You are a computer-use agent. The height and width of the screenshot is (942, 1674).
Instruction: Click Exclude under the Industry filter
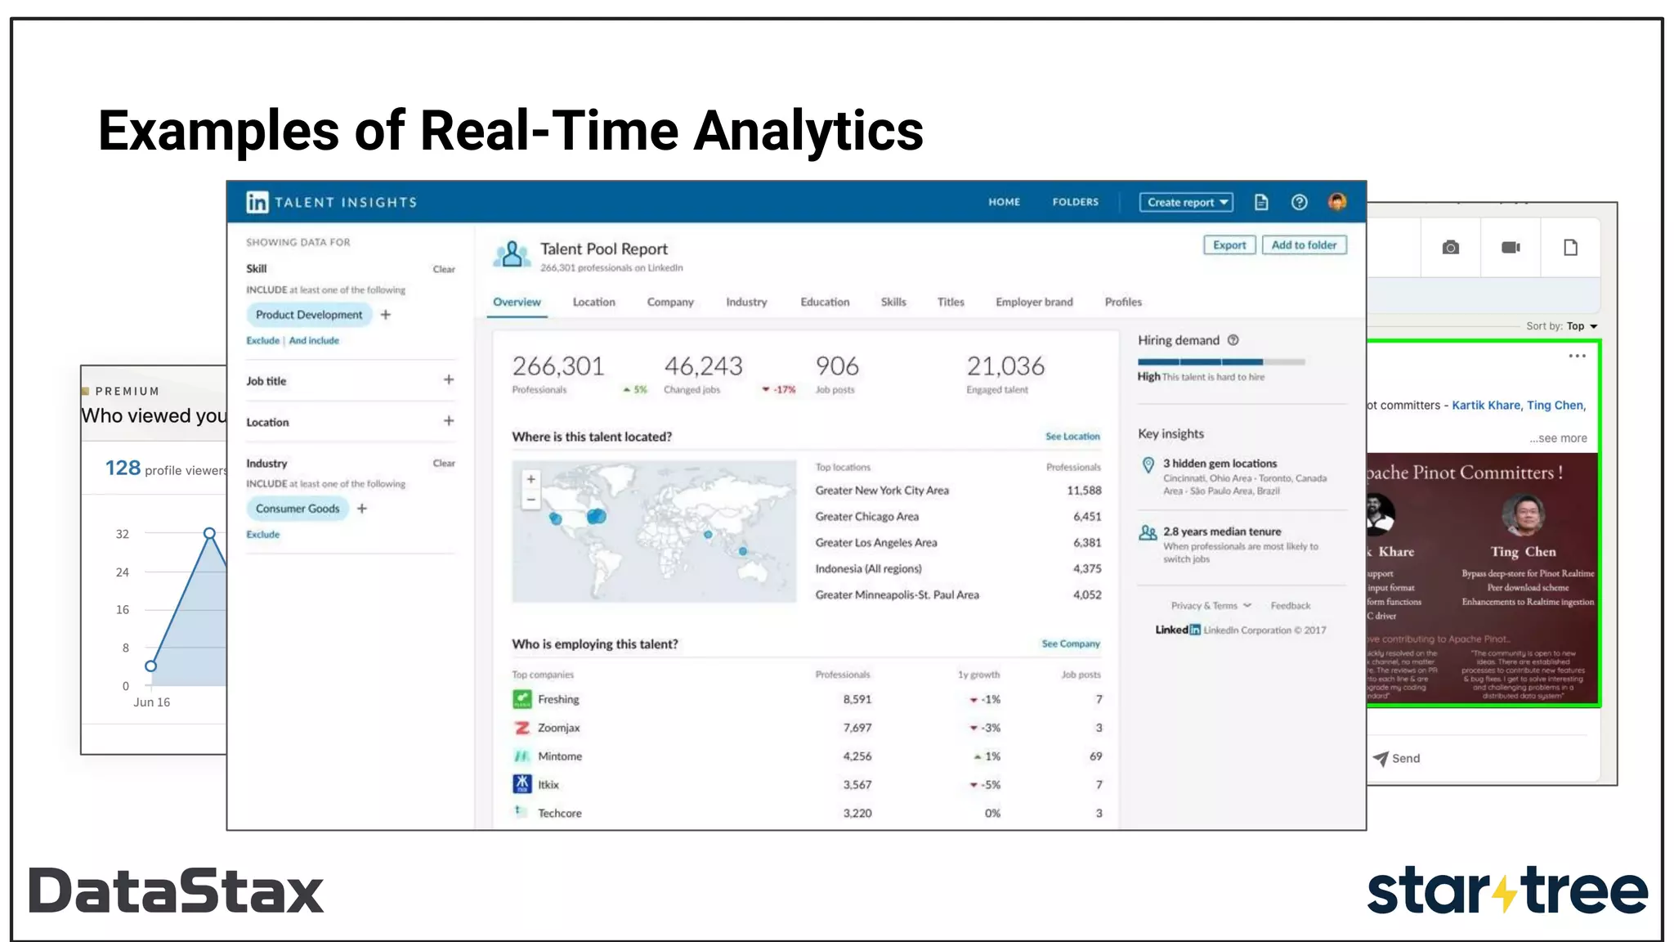click(x=262, y=535)
